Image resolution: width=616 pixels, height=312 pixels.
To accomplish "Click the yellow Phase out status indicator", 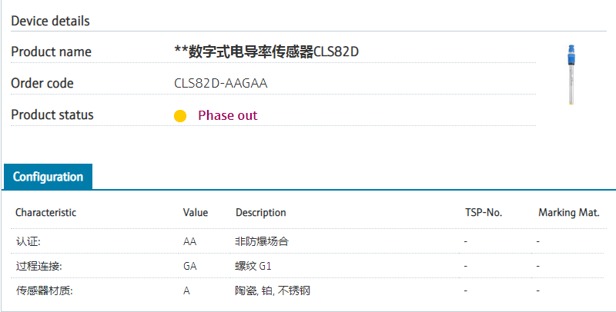I will click(180, 116).
